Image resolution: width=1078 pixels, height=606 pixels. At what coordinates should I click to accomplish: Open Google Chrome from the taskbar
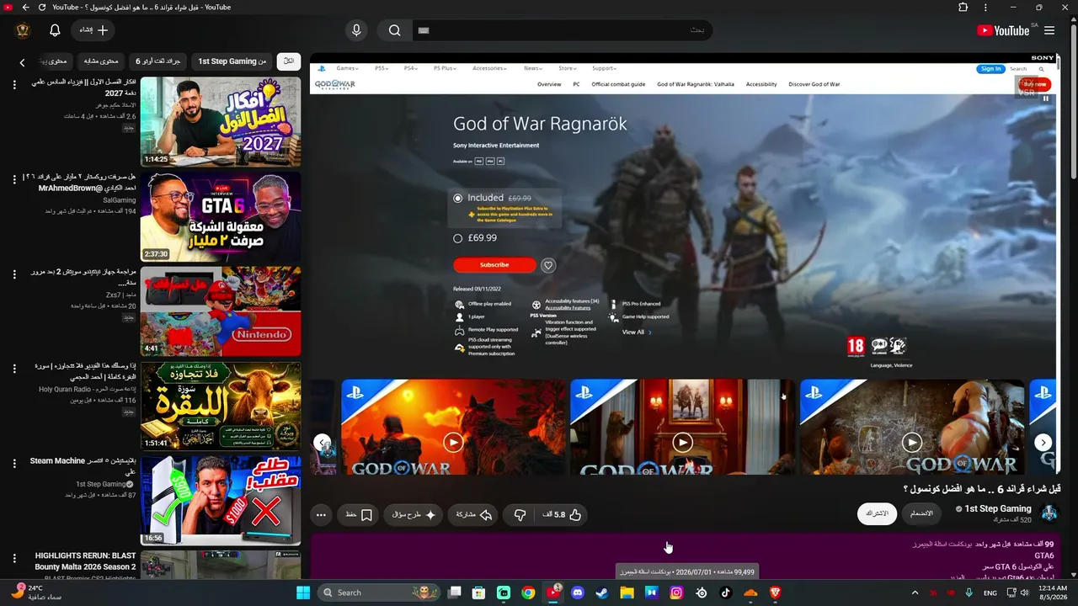point(528,593)
